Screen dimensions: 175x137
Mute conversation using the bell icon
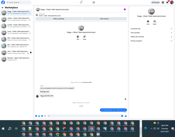tap(148, 21)
